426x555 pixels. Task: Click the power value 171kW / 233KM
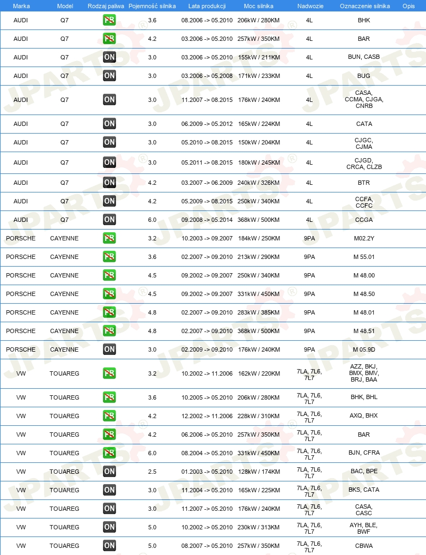click(259, 76)
